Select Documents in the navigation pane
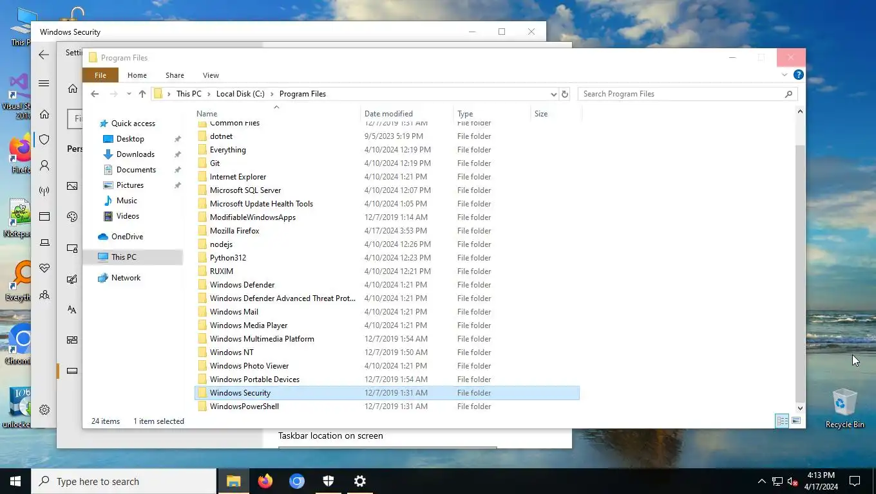The image size is (876, 494). point(136,170)
